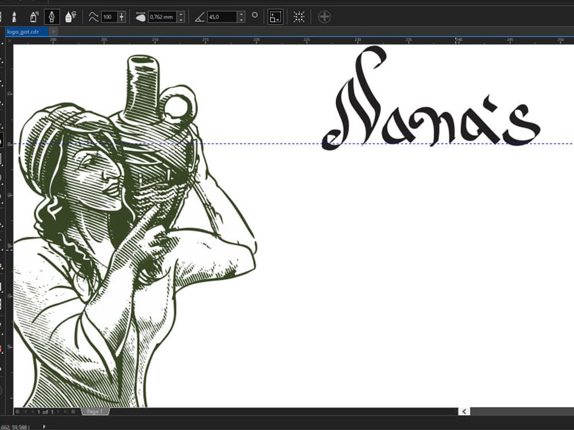
Task: Click the calligraphic angle icon
Action: click(x=200, y=17)
